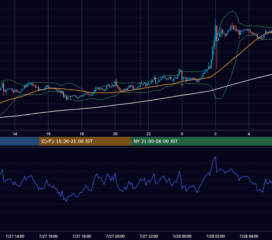272x240 pixels.
Task: Click the blue session bar before ロンドン
Action: tap(20, 141)
